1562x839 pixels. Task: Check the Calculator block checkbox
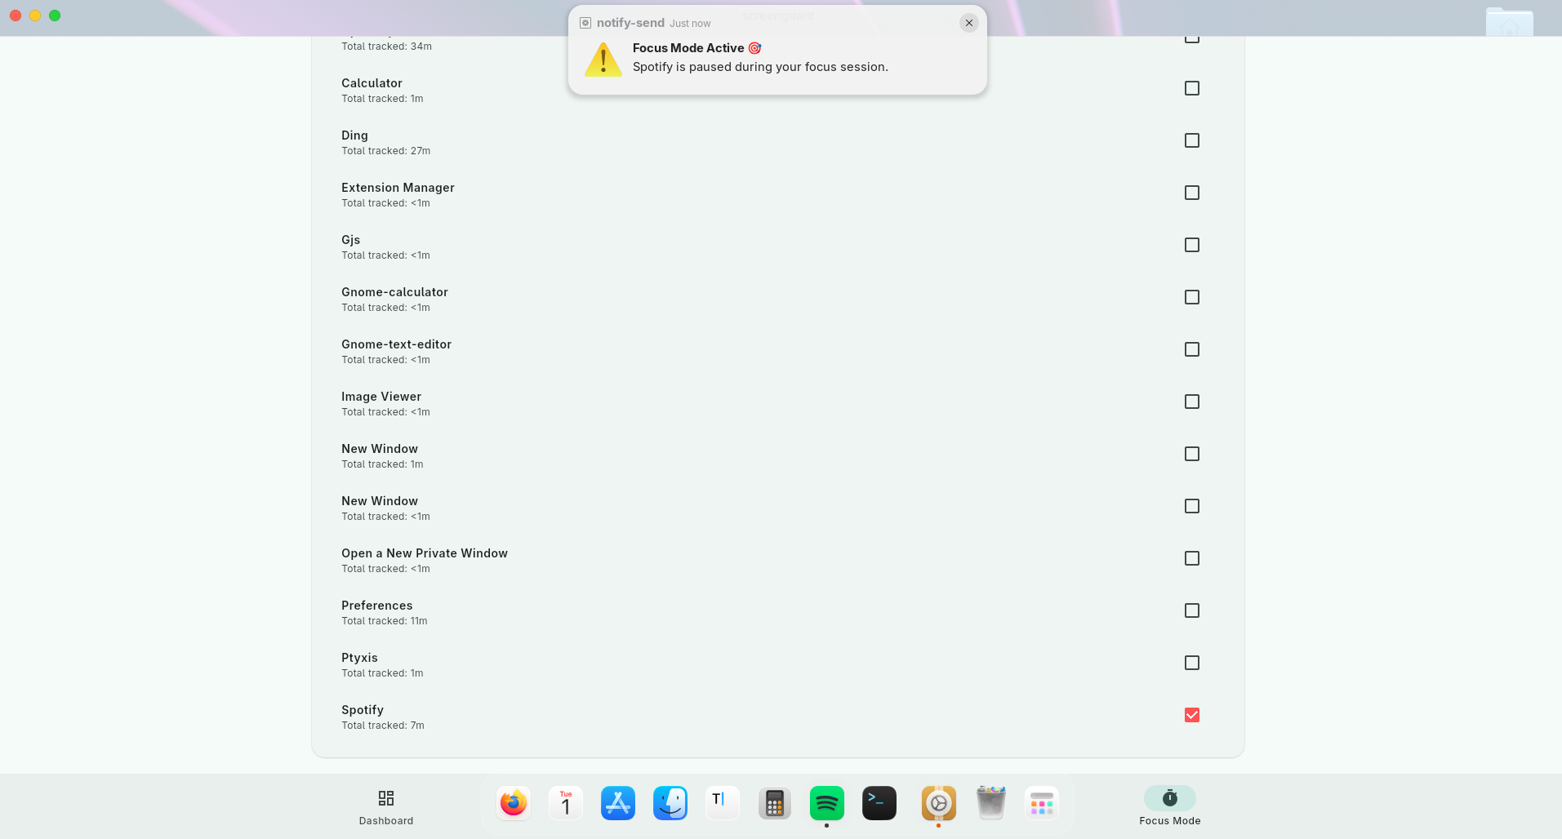(x=1192, y=88)
